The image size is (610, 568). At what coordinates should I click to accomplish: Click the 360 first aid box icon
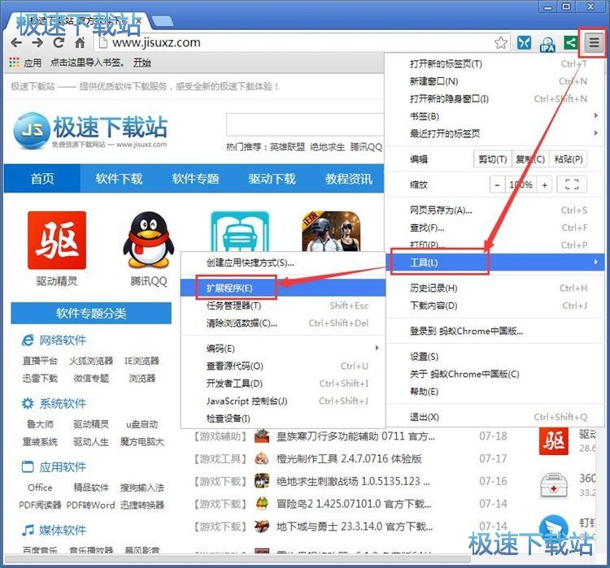pos(554,485)
